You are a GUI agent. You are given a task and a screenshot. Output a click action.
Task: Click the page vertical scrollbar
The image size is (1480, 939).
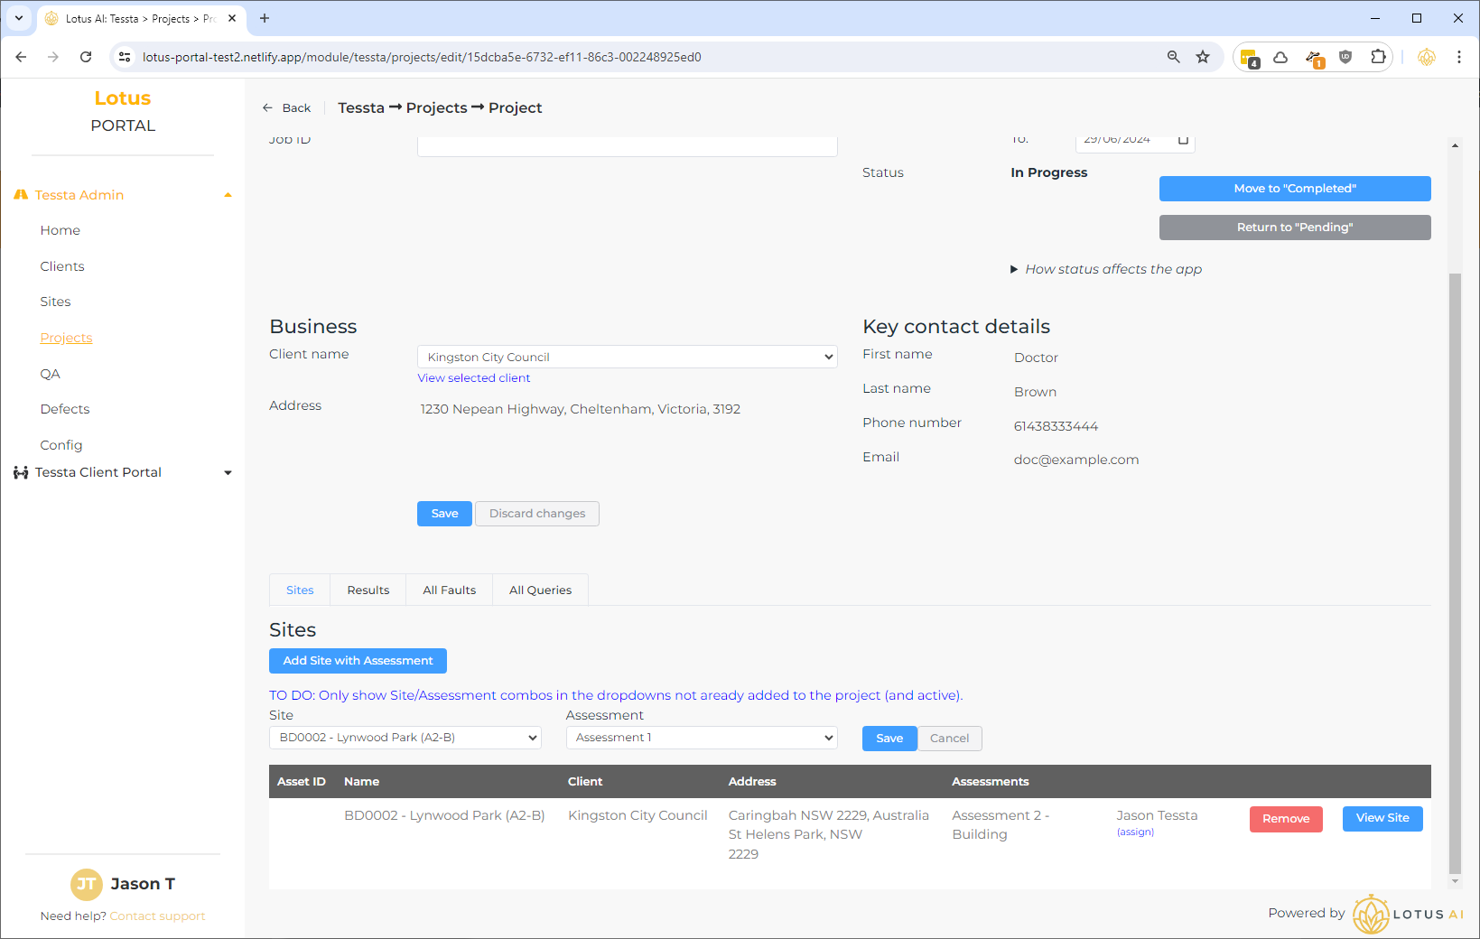tap(1454, 542)
